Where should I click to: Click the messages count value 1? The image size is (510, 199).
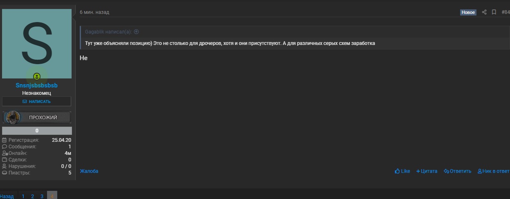tap(70, 147)
